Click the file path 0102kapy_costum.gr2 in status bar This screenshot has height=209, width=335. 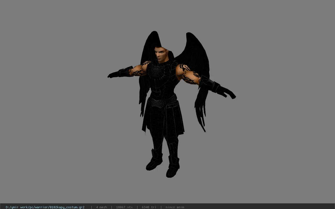point(45,207)
